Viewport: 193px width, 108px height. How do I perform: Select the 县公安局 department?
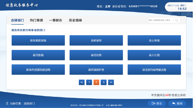pyautogui.click(x=154, y=40)
